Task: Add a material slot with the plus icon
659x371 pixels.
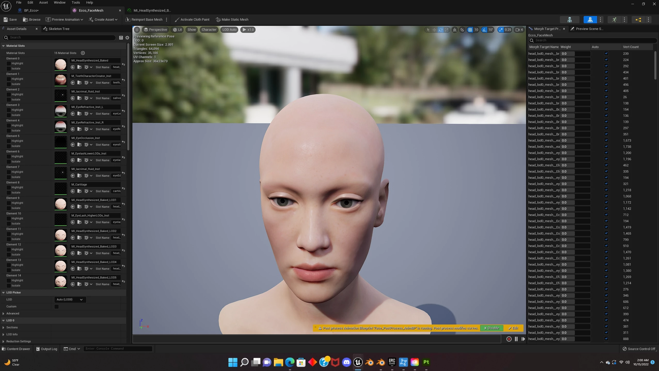Action: (83, 53)
